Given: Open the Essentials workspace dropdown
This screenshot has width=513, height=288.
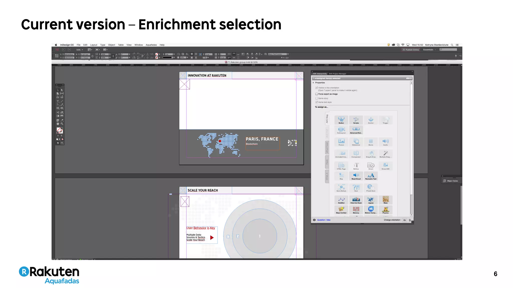Looking at the screenshot, I should coord(429,50).
